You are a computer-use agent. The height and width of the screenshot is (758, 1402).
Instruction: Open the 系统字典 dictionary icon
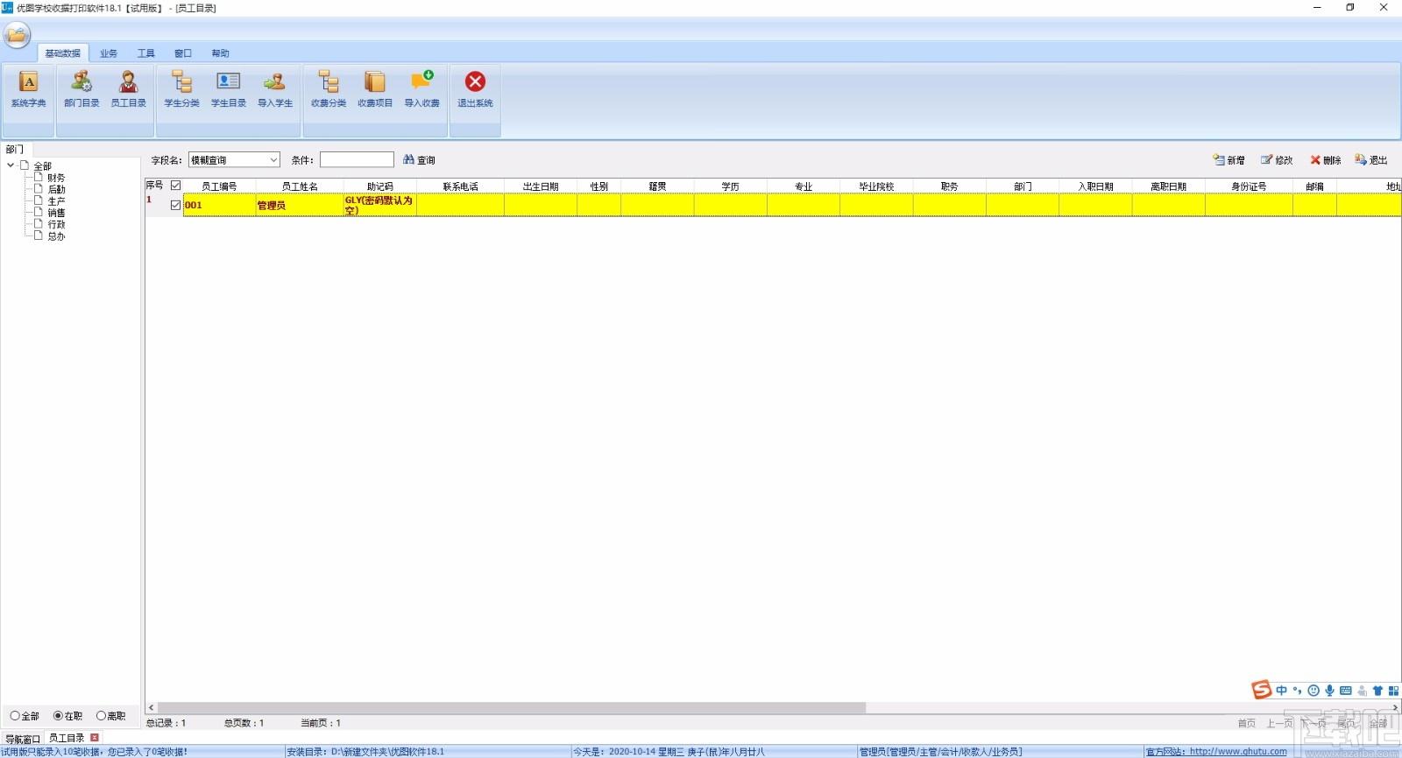coord(28,89)
